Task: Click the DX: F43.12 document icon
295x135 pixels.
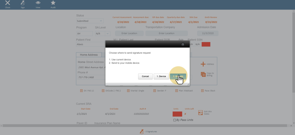Action: tap(81, 91)
